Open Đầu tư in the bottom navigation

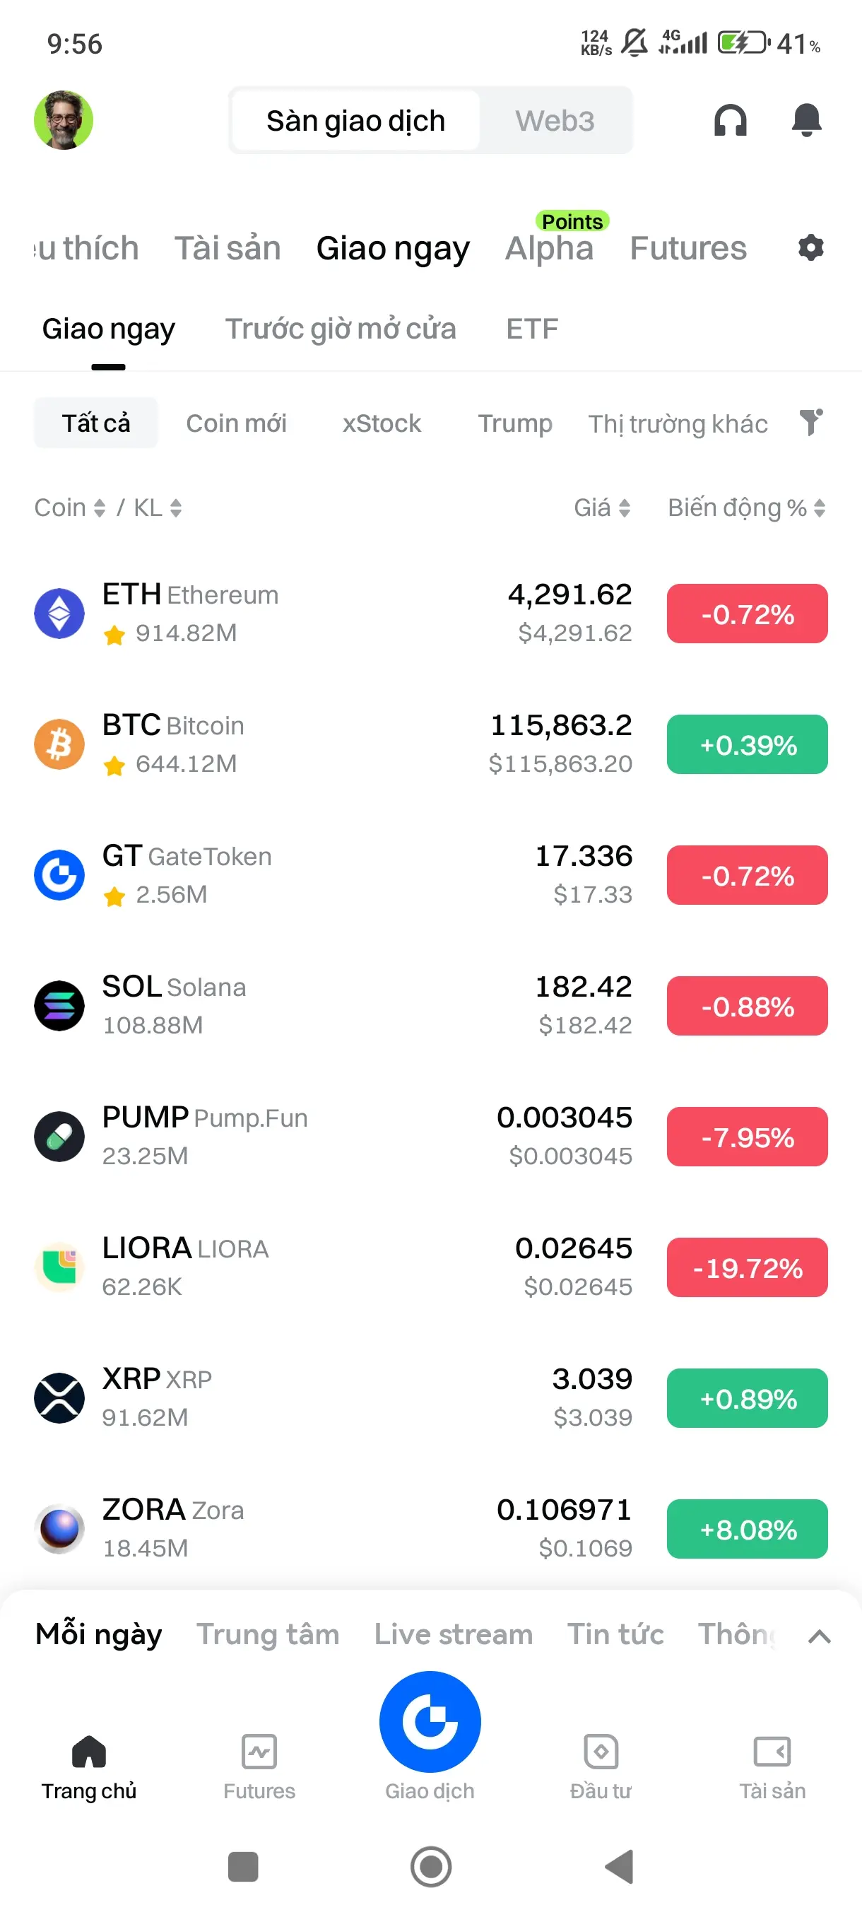601,1767
